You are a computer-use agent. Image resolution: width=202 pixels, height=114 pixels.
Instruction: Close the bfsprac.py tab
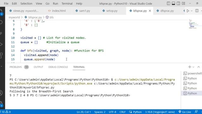coord(150,11)
